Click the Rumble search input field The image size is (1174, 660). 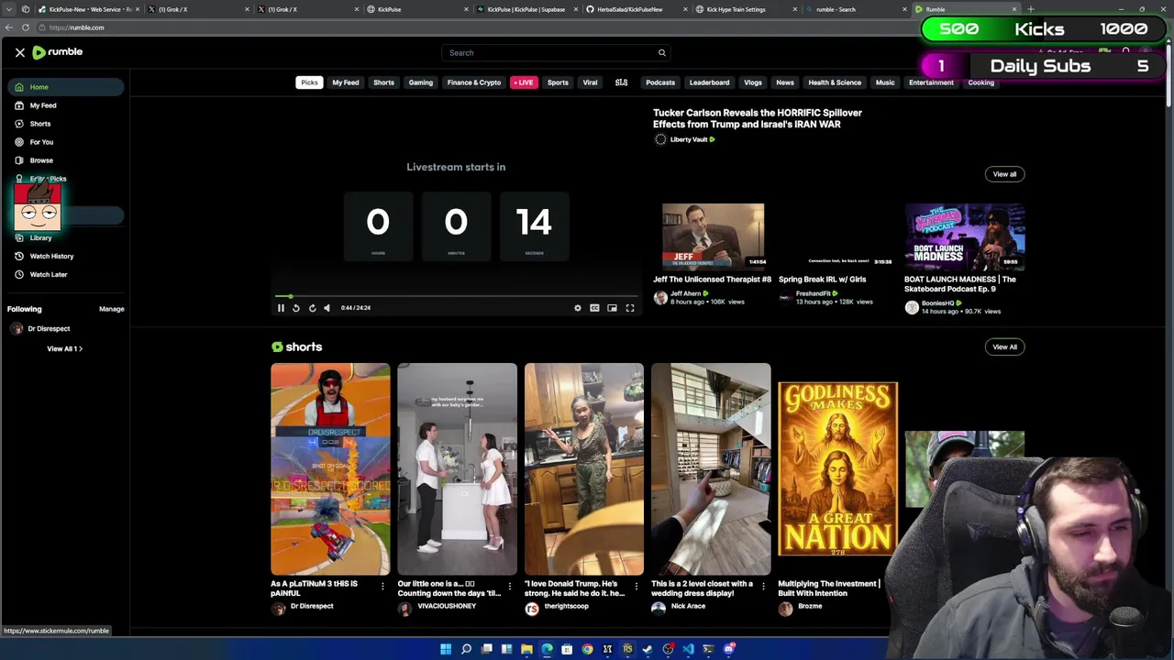click(x=548, y=52)
